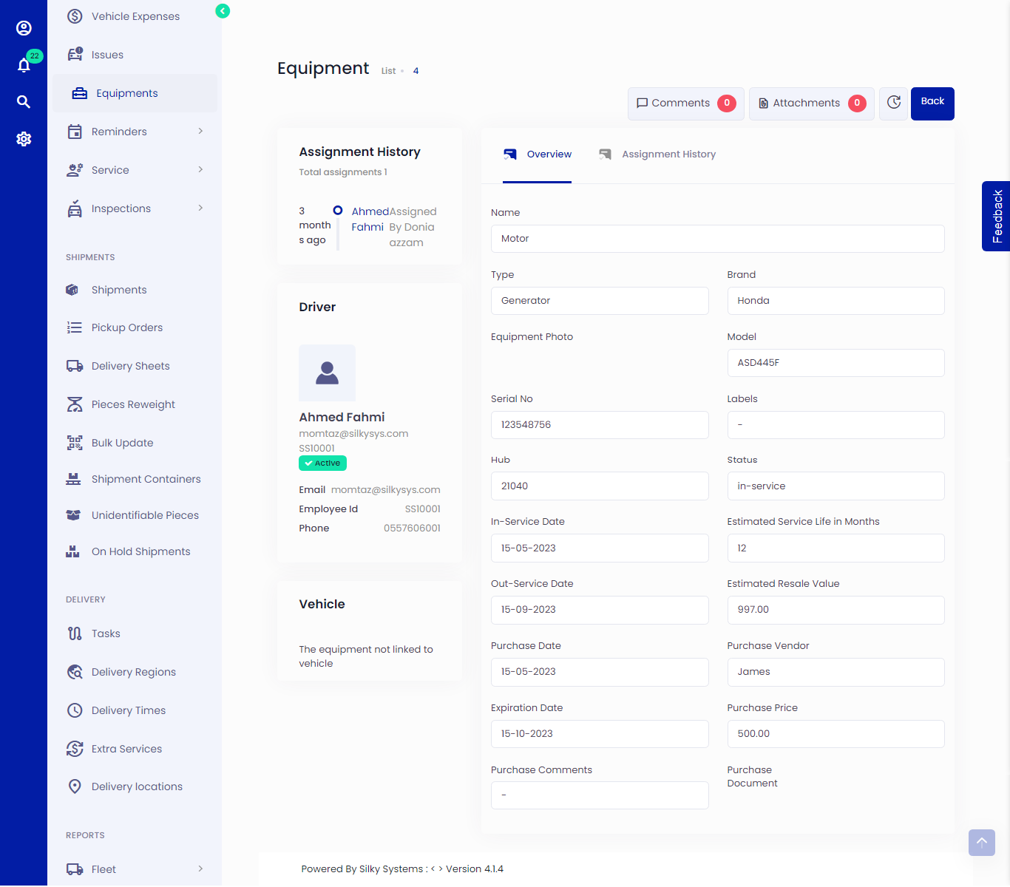The height and width of the screenshot is (887, 1010).
Task: Click the driver avatar placeholder
Action: [327, 373]
